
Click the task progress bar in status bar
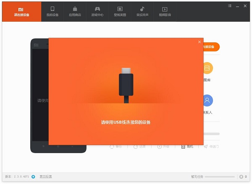(x=220, y=176)
